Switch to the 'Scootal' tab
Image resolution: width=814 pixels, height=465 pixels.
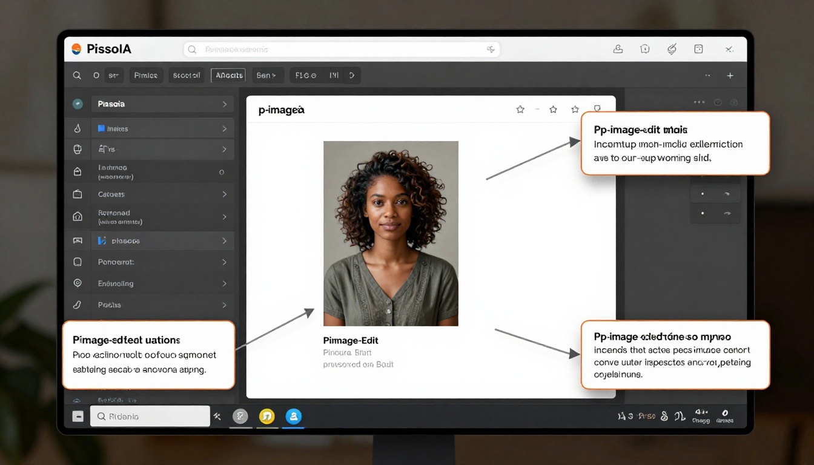187,76
